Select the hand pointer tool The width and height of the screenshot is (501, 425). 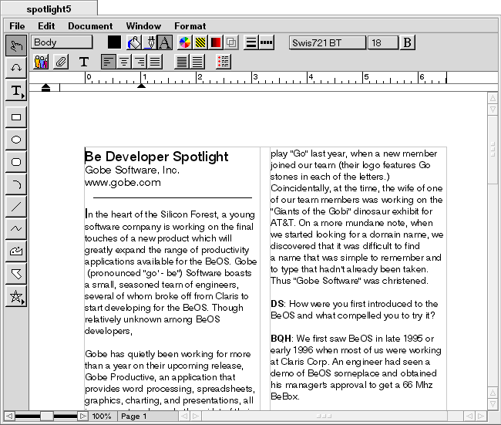coord(16,46)
